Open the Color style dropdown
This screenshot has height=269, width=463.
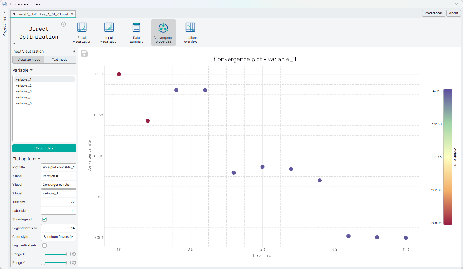click(x=59, y=237)
